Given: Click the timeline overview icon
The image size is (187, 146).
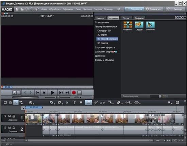Looking at the screenshot, I should point(177,102).
